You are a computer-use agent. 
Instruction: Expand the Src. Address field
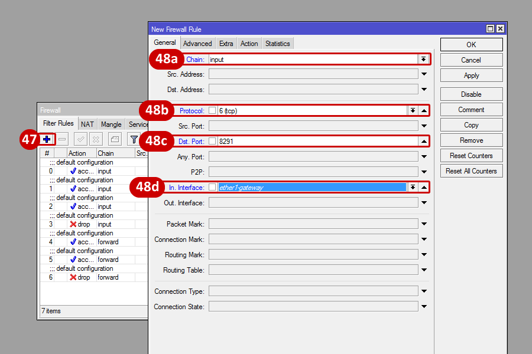coord(424,74)
